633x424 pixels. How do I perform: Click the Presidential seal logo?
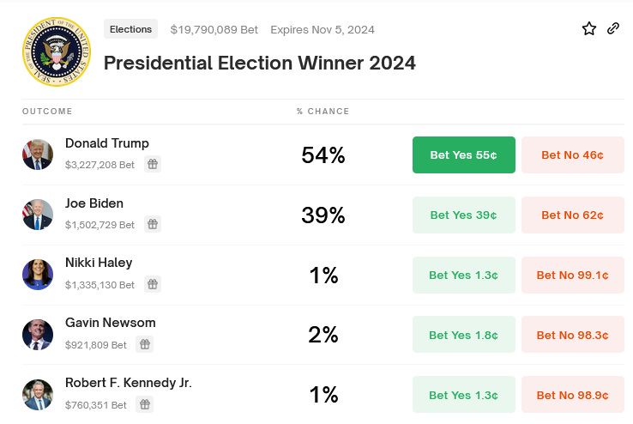[x=57, y=51]
